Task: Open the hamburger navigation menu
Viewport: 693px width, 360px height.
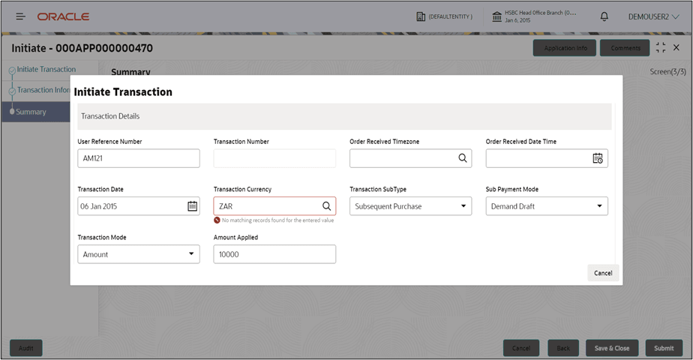Action: coord(20,16)
